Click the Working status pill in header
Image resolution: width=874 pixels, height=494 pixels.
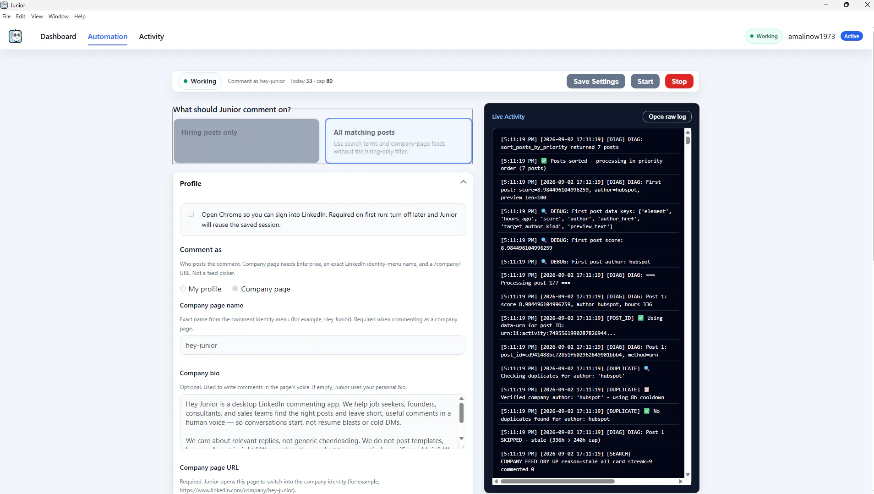coord(764,36)
